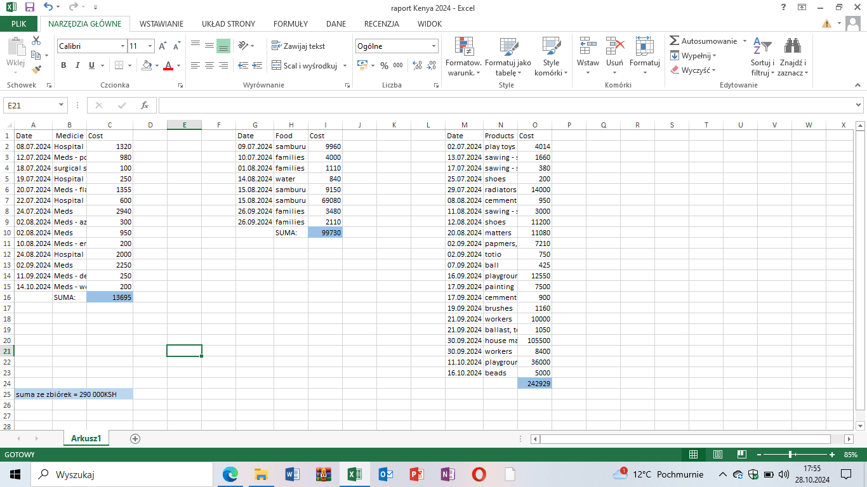Apply percent style format
The height and width of the screenshot is (487, 867).
tap(384, 65)
